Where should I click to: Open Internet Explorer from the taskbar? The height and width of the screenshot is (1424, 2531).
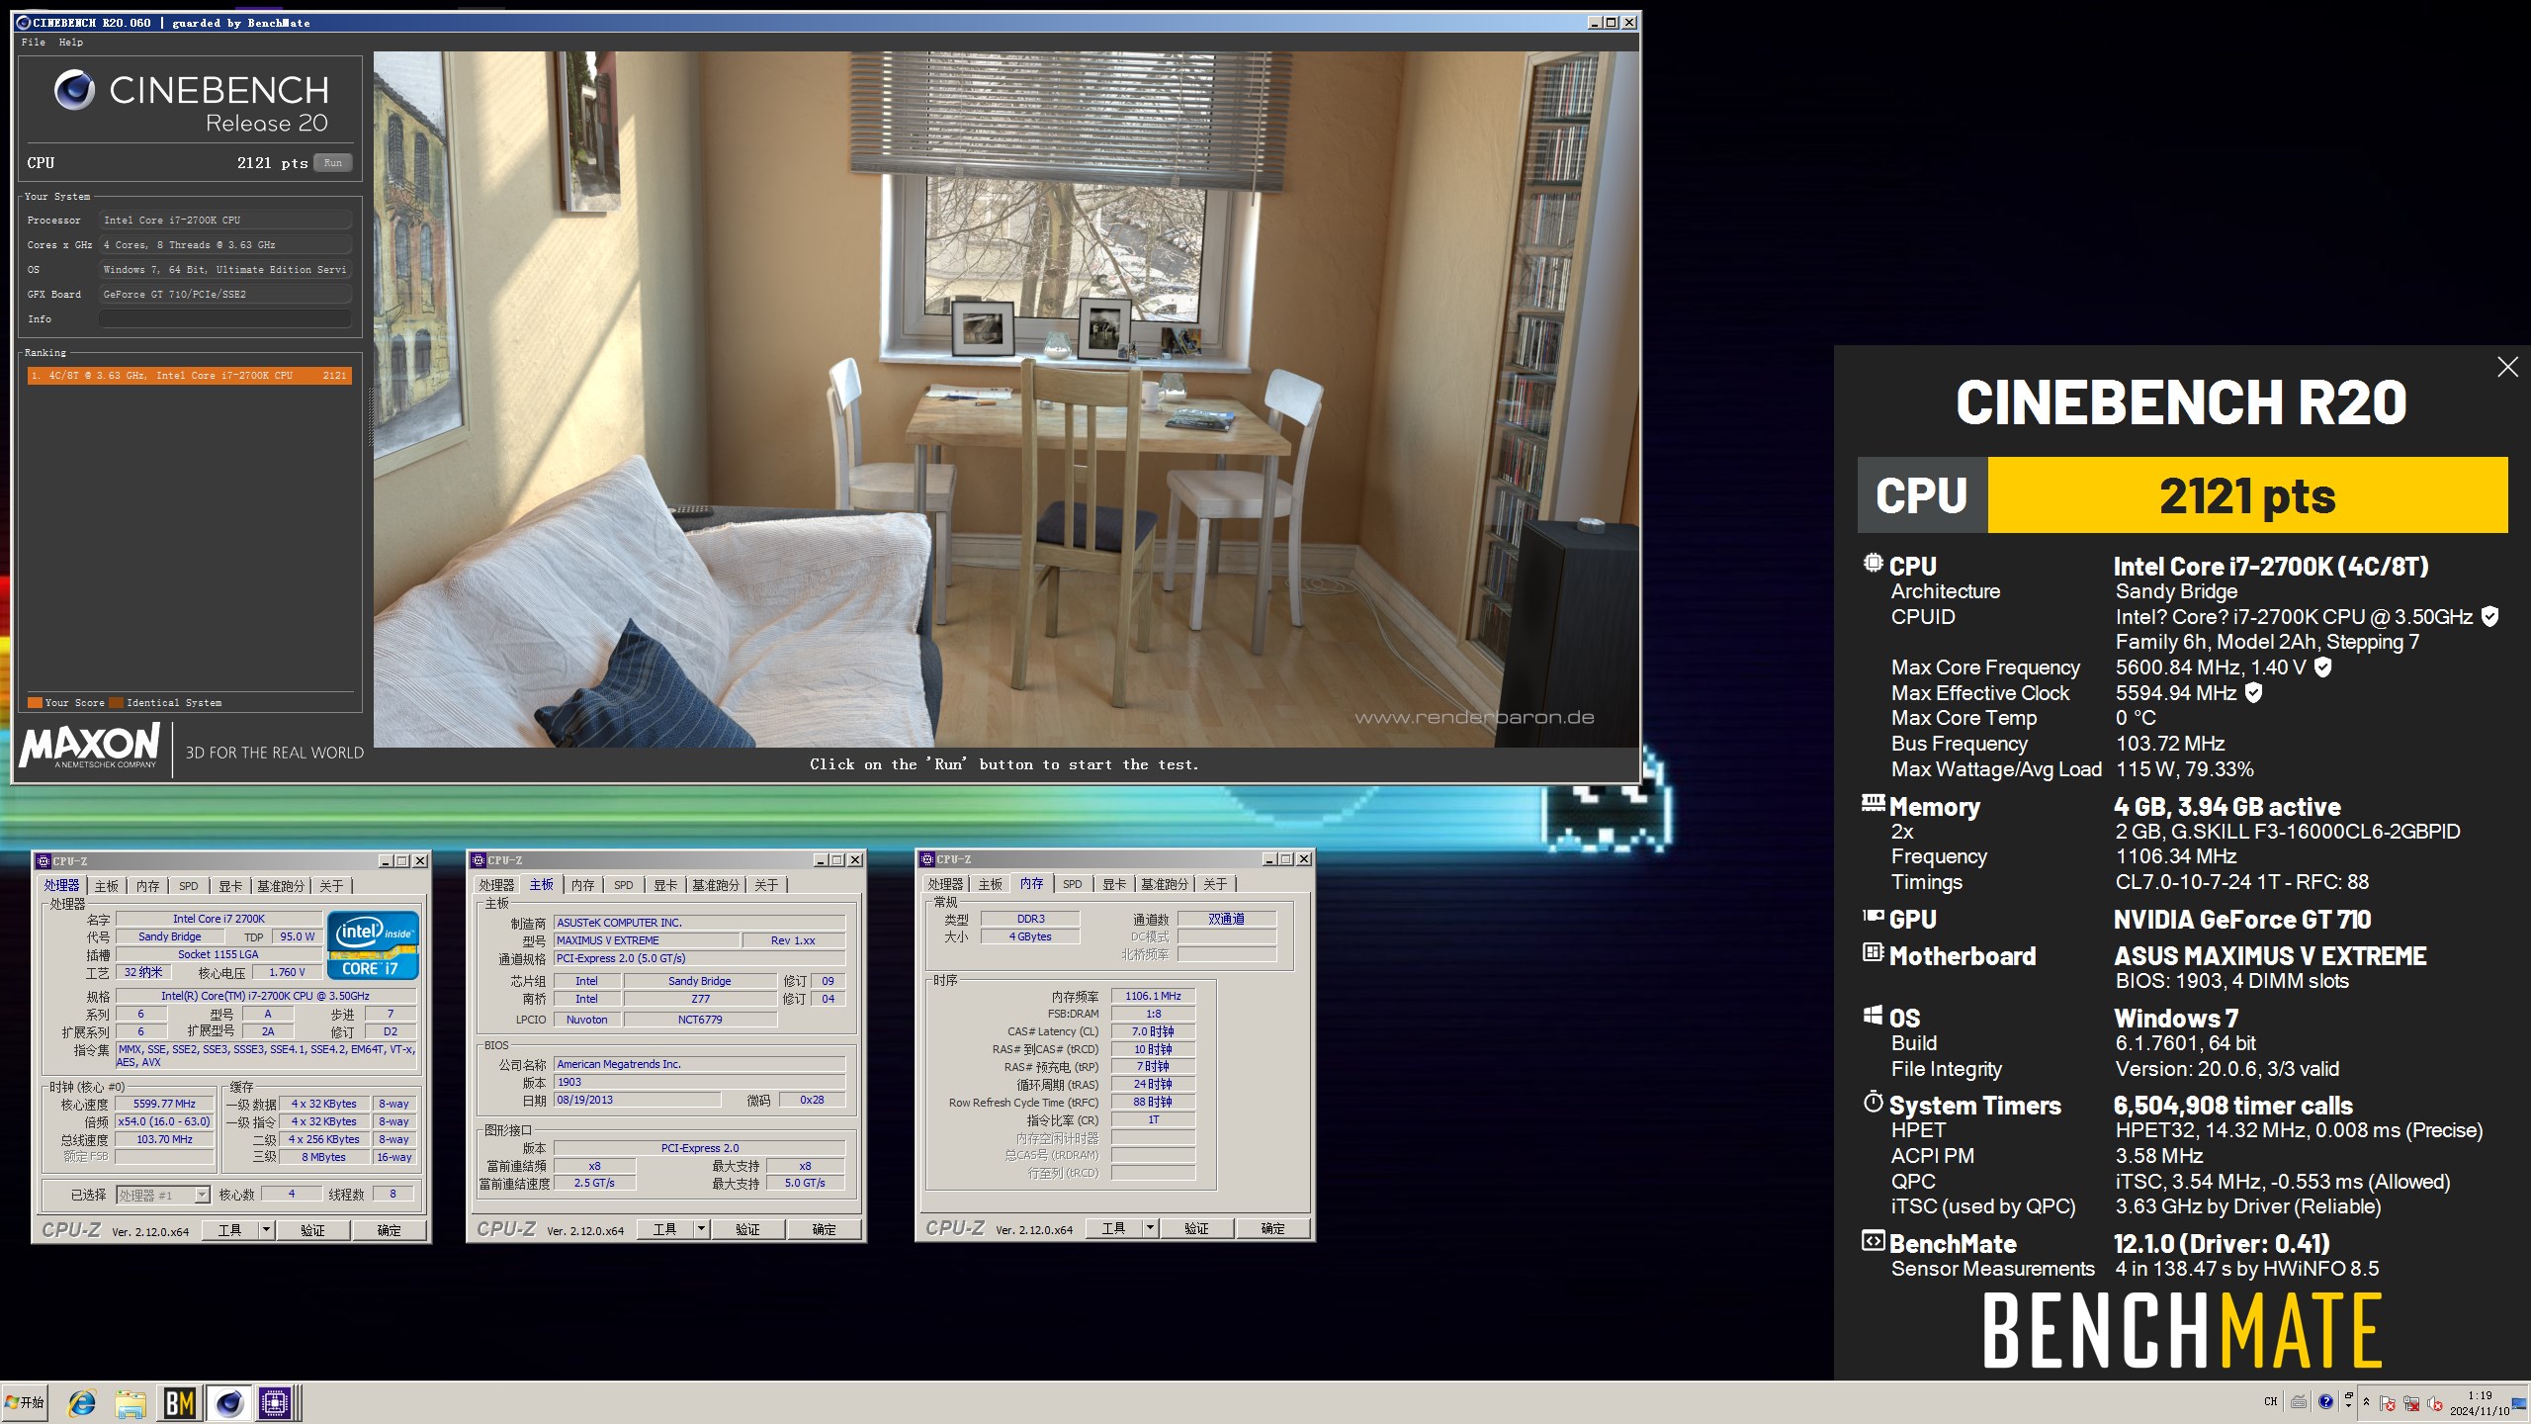coord(81,1402)
